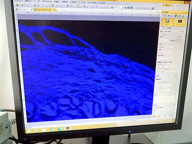
Task: Click the Live camera button
Action: point(167,22)
